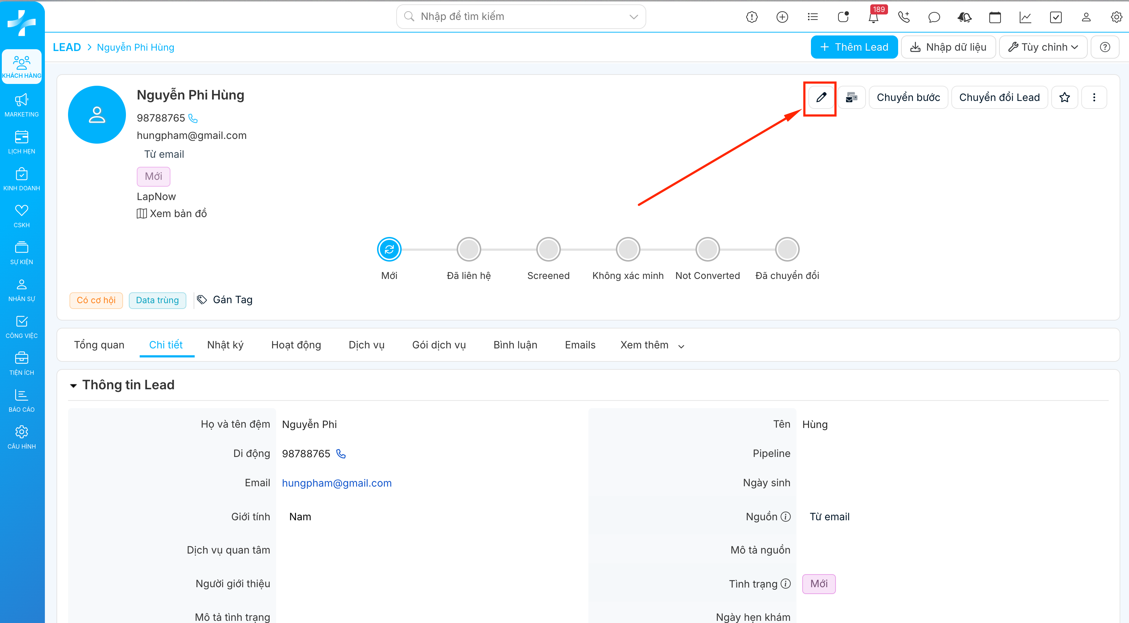
Task: Open the three-dot more options menu
Action: [1094, 97]
